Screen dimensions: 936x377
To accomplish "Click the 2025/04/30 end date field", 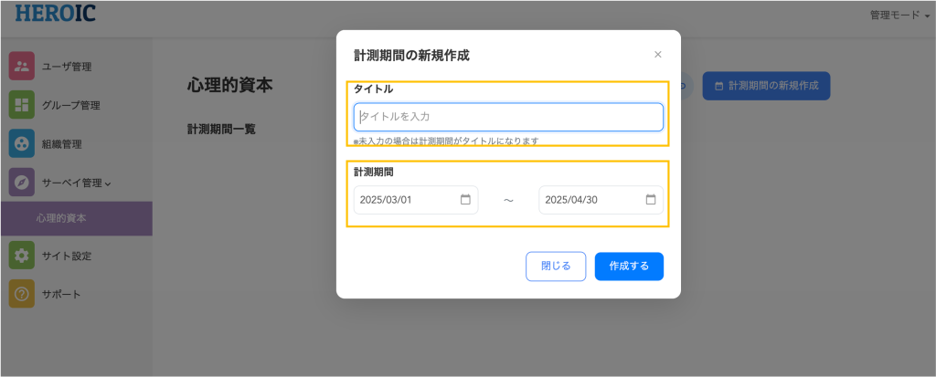I will pos(601,200).
